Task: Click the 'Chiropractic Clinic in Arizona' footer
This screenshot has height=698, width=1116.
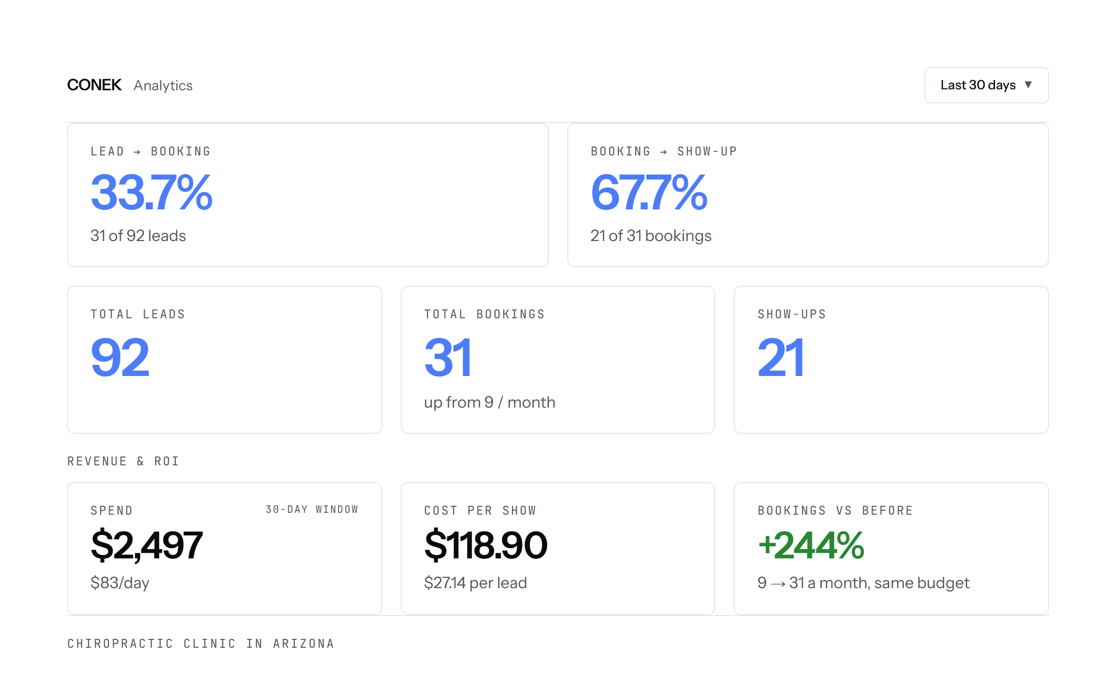Action: 201,644
